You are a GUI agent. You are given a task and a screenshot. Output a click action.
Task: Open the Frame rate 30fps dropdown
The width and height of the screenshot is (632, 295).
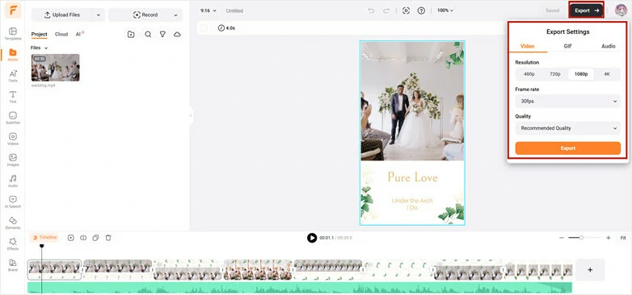click(568, 102)
